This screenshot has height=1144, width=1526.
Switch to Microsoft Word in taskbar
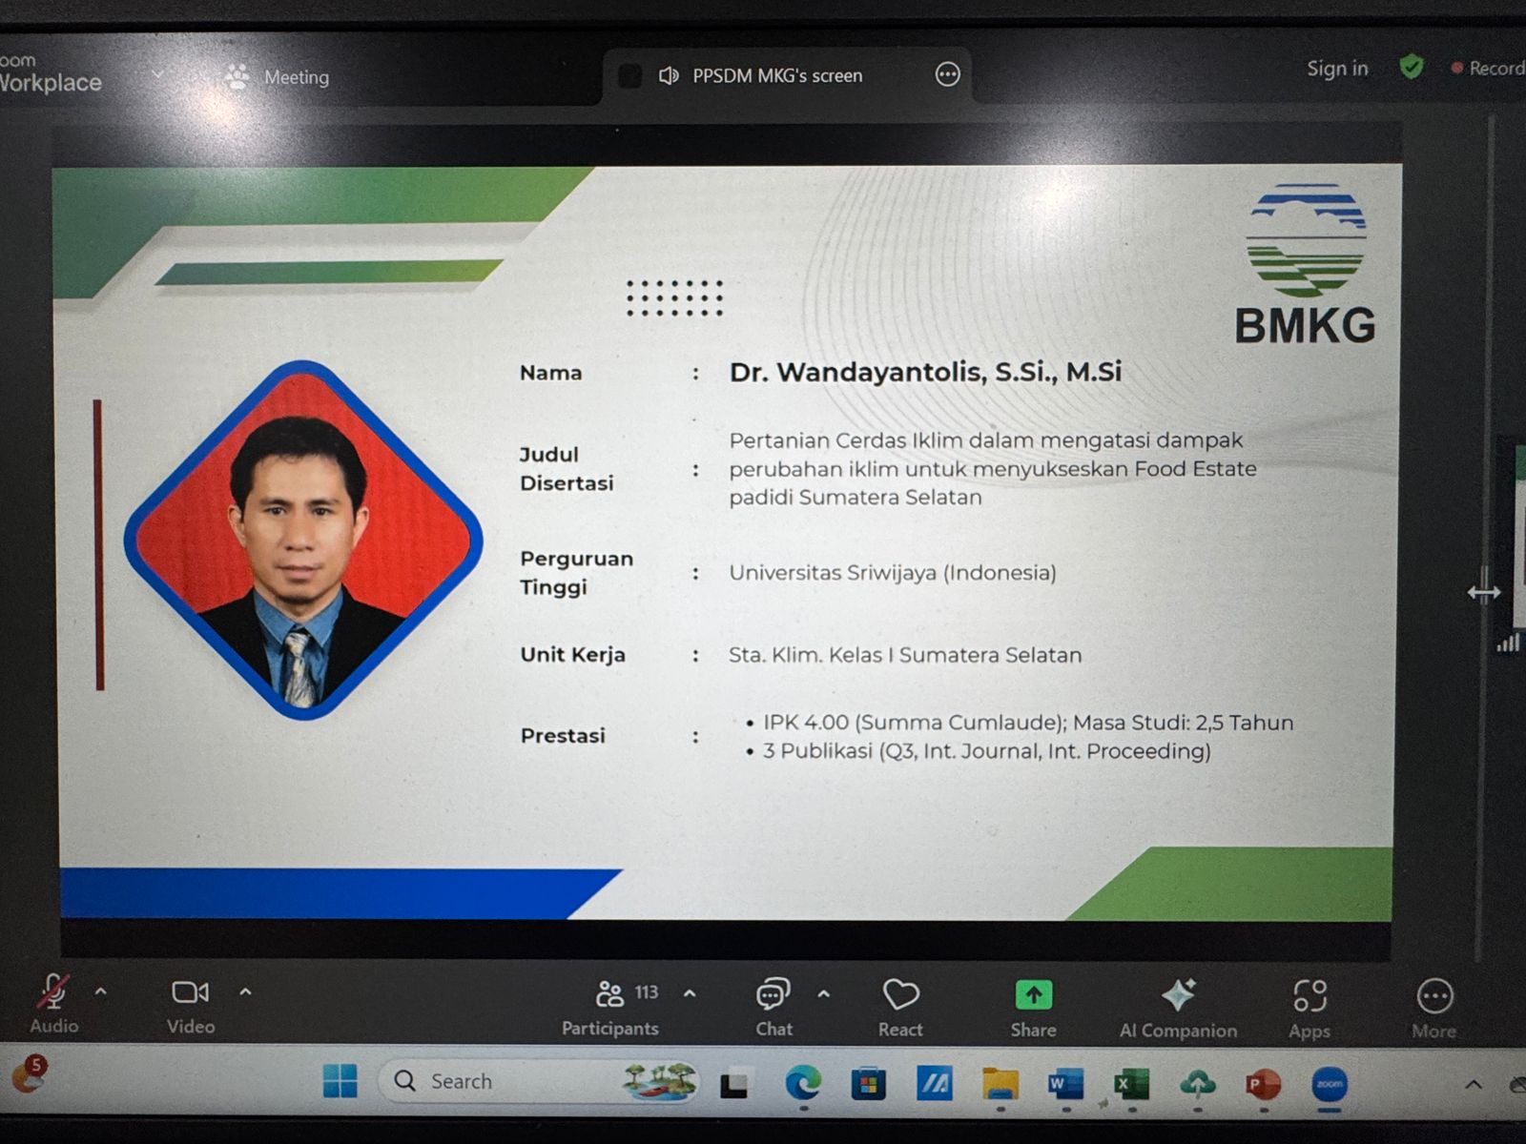[1065, 1084]
